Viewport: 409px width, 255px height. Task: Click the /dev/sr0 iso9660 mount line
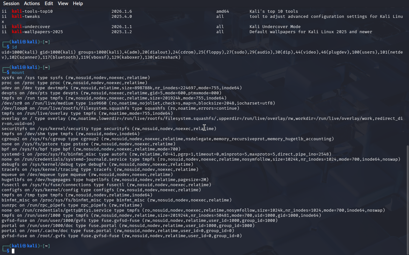click(138, 103)
